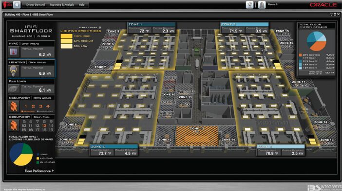This screenshot has height=191, width=342.
Task: Click the Home icon in top bar
Action: [x=17, y=4]
